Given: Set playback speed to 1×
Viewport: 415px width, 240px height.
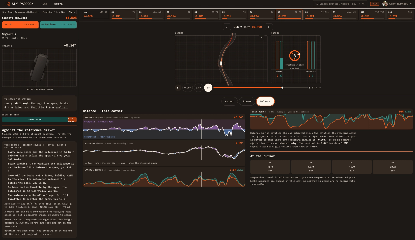Looking at the screenshot, I should pos(208,88).
